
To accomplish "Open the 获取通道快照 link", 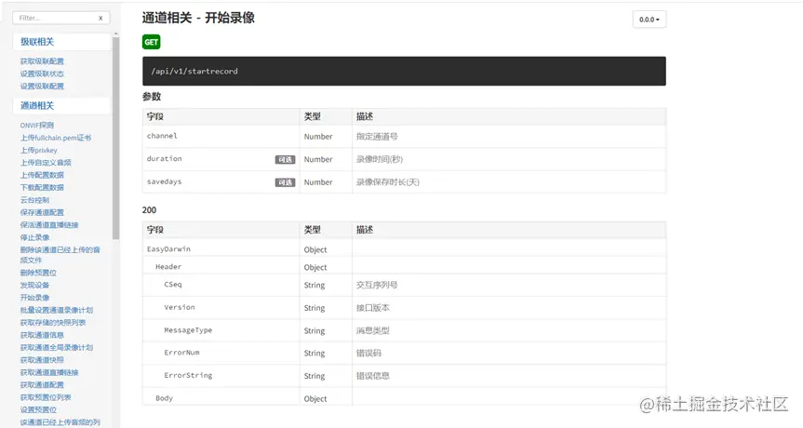I will pyautogui.click(x=42, y=360).
